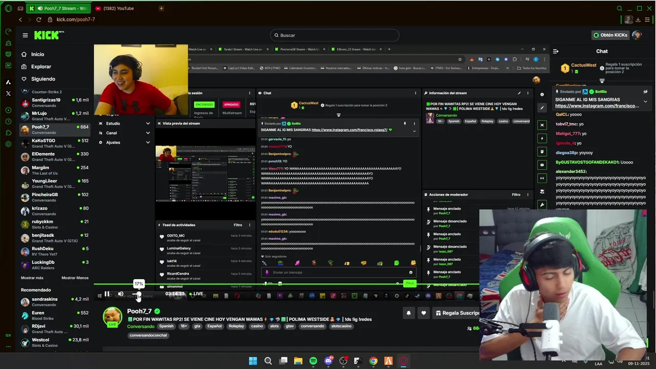Viewport: 656px width, 369px height.
Task: Click CactusWest top gifter name
Action: click(x=583, y=65)
